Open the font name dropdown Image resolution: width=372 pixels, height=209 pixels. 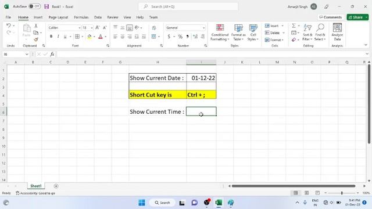80,28
